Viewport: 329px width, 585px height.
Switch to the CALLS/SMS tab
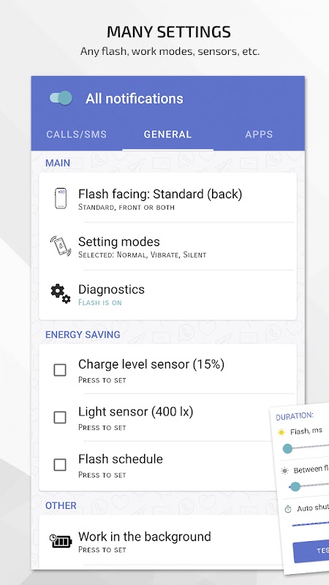tap(77, 135)
